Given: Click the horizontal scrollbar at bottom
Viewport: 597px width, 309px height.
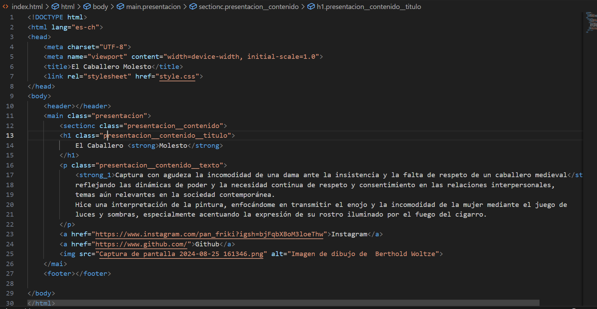Looking at the screenshot, I should click(x=283, y=303).
